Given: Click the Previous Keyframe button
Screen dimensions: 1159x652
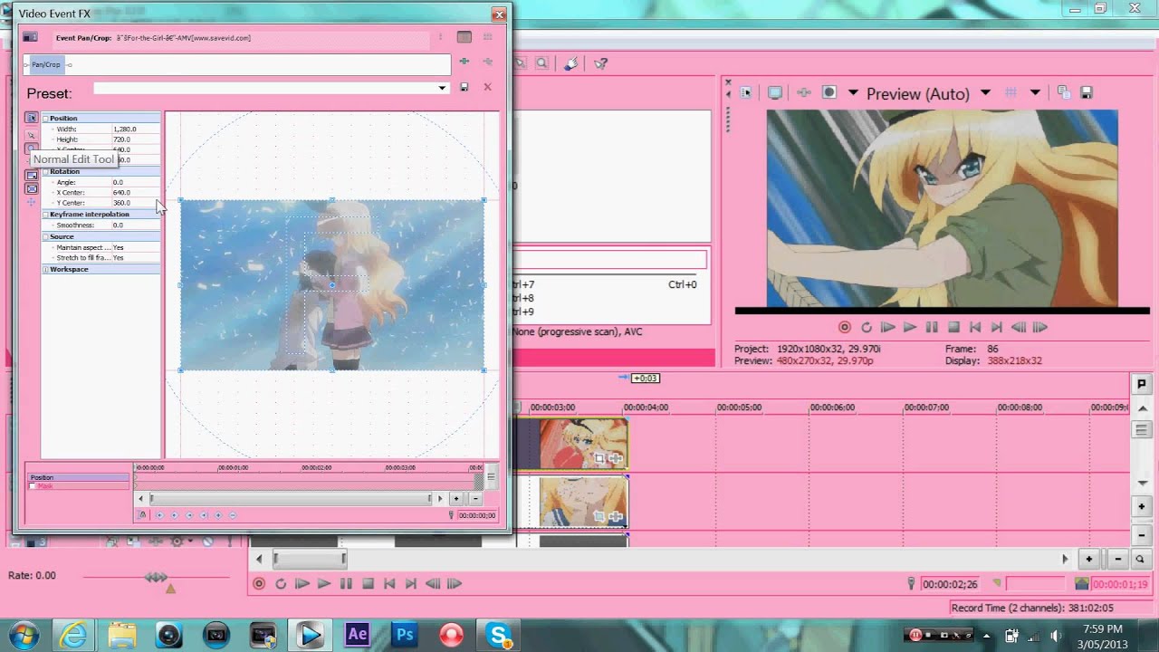Looking at the screenshot, I should (x=175, y=515).
